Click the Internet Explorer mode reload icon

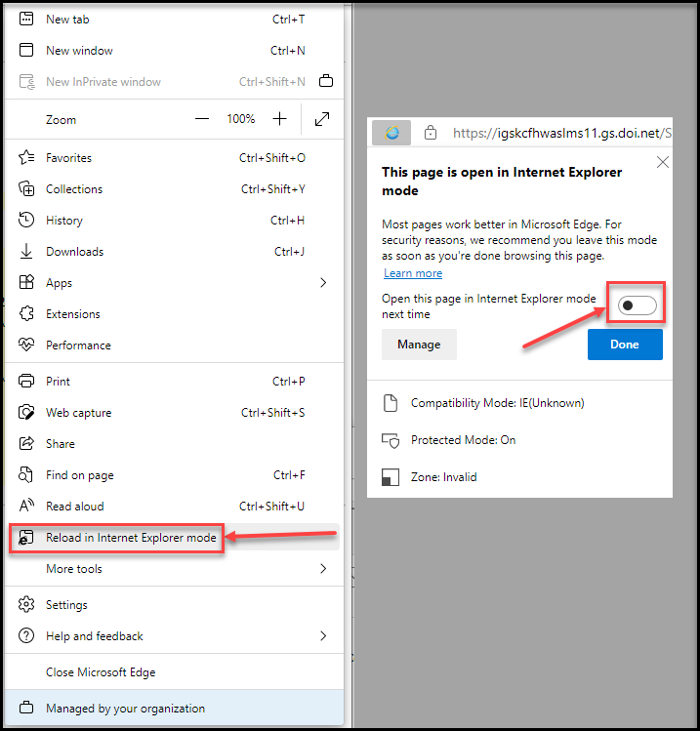[x=25, y=538]
